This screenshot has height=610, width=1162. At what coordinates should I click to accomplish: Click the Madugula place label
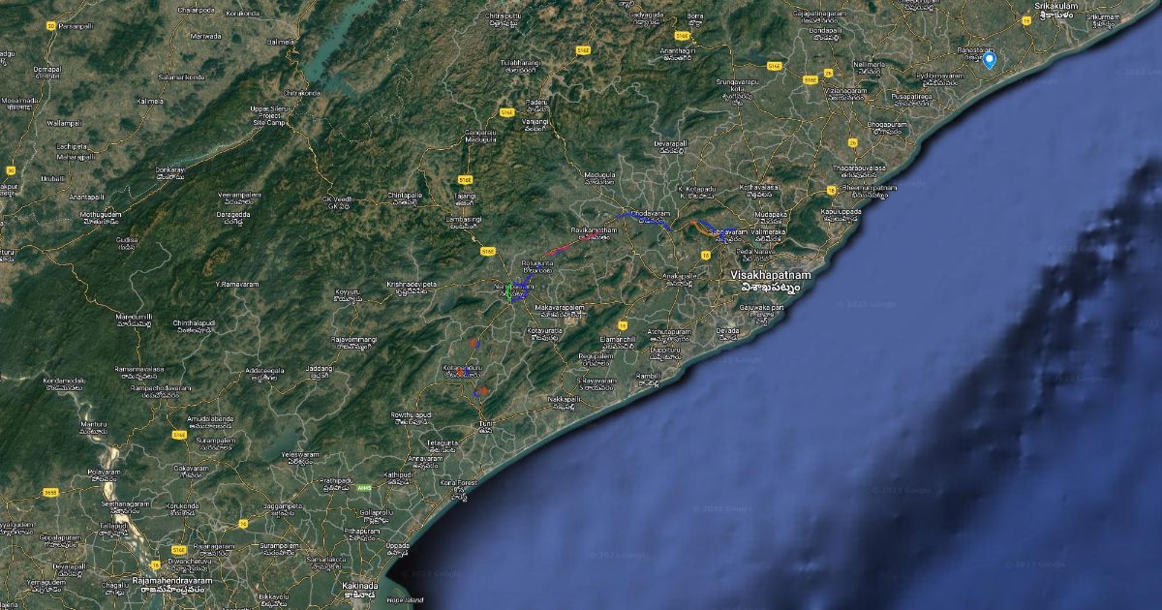click(x=600, y=177)
